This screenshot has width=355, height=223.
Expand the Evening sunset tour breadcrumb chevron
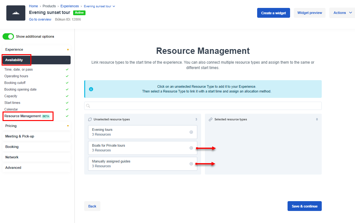click(113, 6)
